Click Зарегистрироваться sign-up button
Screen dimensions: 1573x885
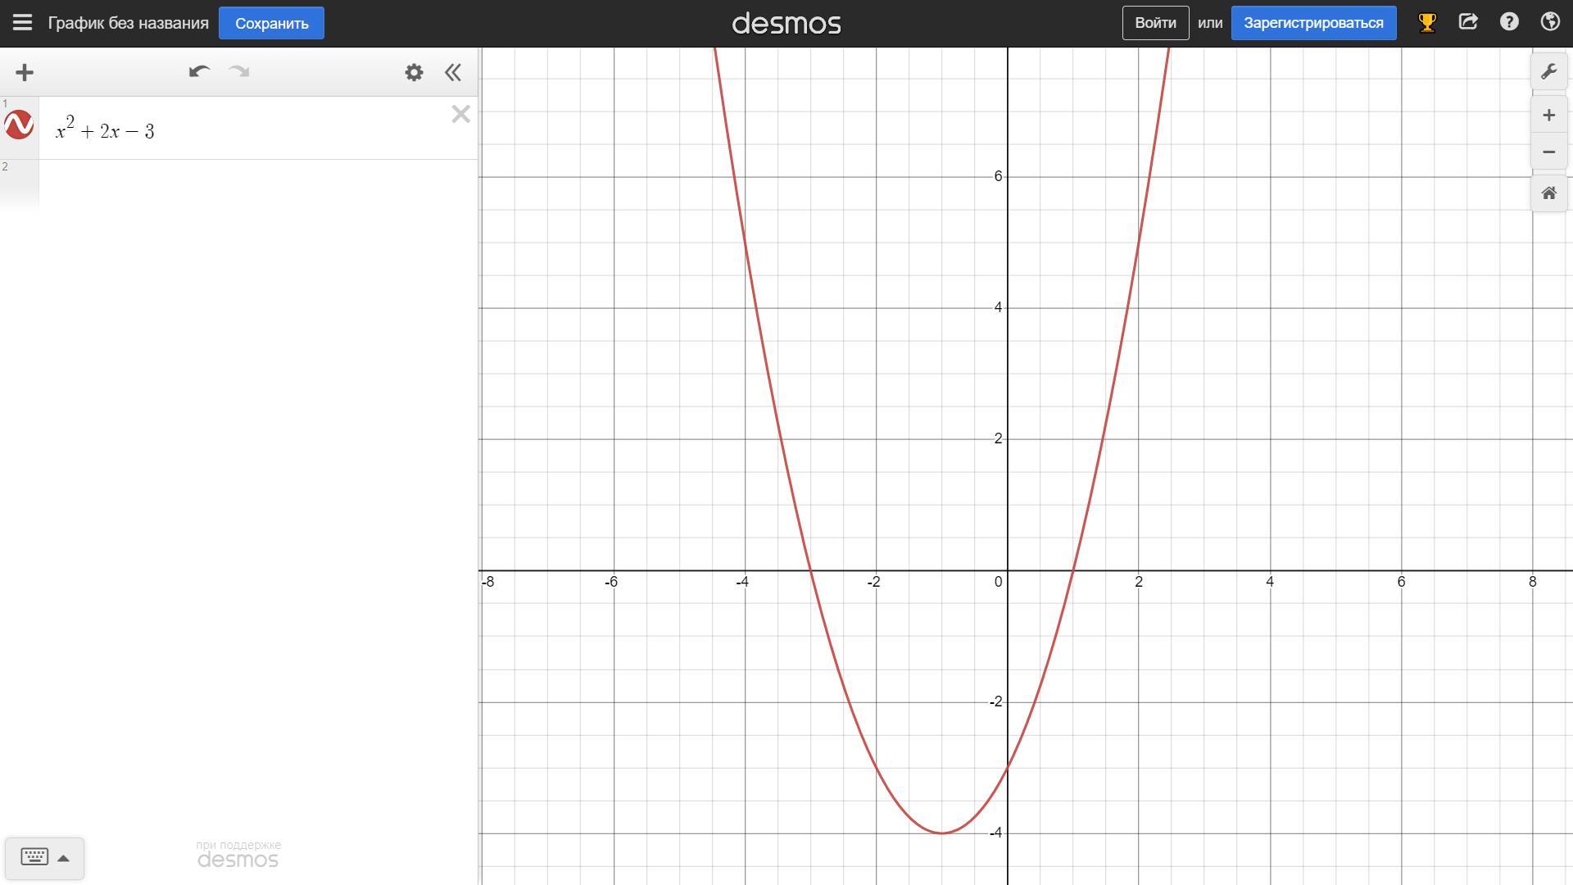(1313, 23)
